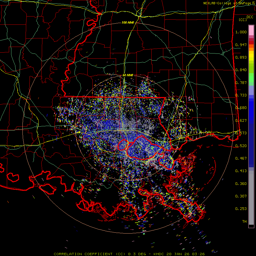Click the TH threshold label
The height and width of the screenshot is (256, 256).
tap(244, 222)
